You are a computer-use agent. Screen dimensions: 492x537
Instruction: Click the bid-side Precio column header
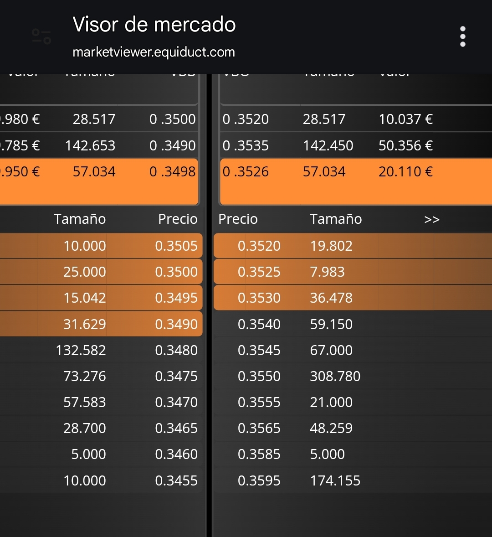click(x=178, y=219)
